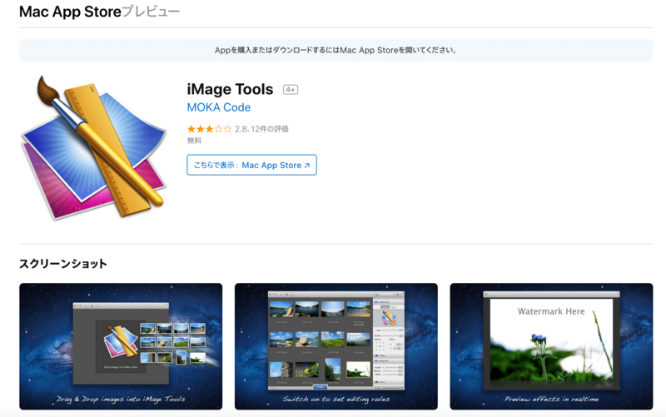
Task: Click the '無料' price label
Action: 194,141
